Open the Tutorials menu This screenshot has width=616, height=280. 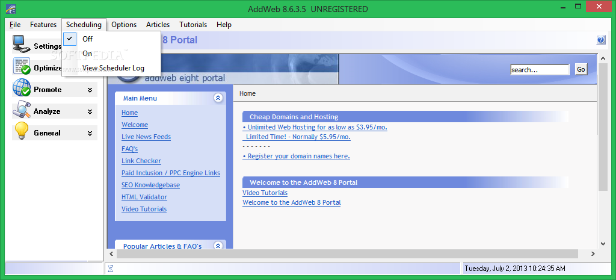193,24
